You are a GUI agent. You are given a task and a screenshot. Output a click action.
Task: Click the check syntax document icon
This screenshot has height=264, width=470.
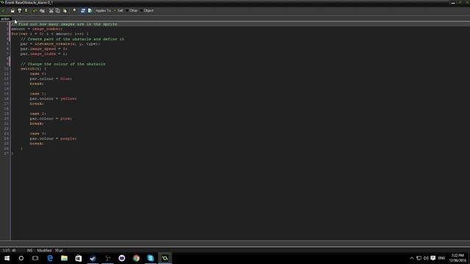90,10
